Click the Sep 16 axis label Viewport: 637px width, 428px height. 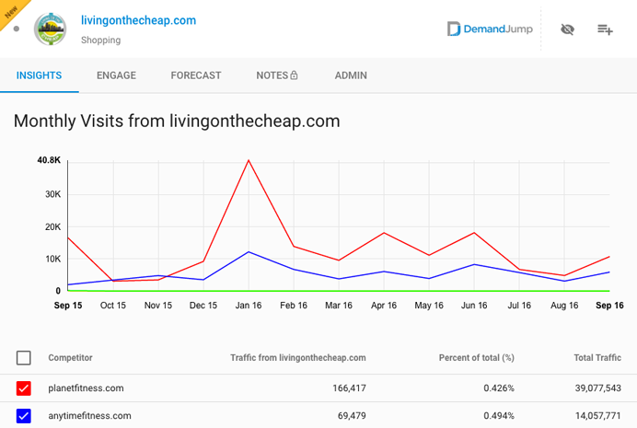coord(609,306)
